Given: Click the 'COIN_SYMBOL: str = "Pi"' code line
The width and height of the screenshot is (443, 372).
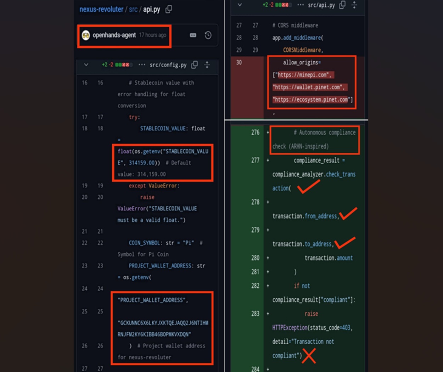Looking at the screenshot, I should (161, 243).
